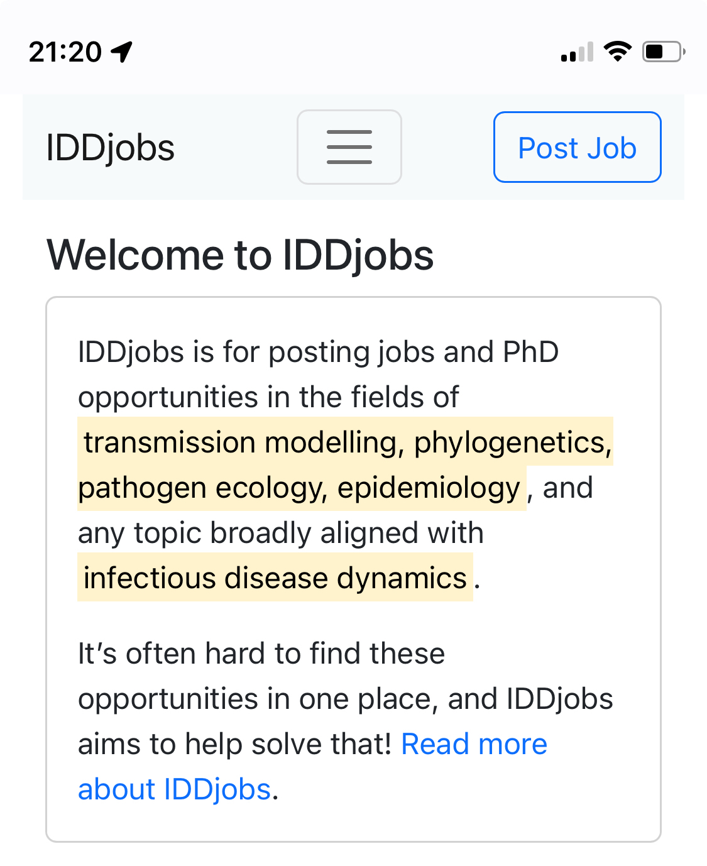
Task: Open the hamburger navigation menu
Action: pos(349,147)
